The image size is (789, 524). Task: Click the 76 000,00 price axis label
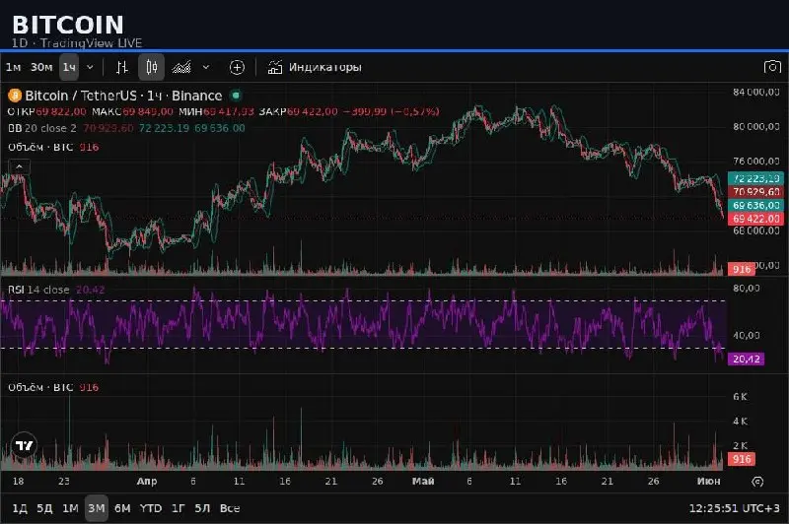coord(755,162)
